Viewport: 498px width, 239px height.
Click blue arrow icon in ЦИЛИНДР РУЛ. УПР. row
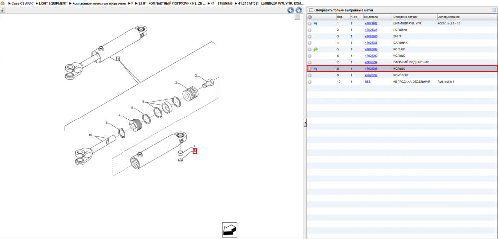pos(315,24)
